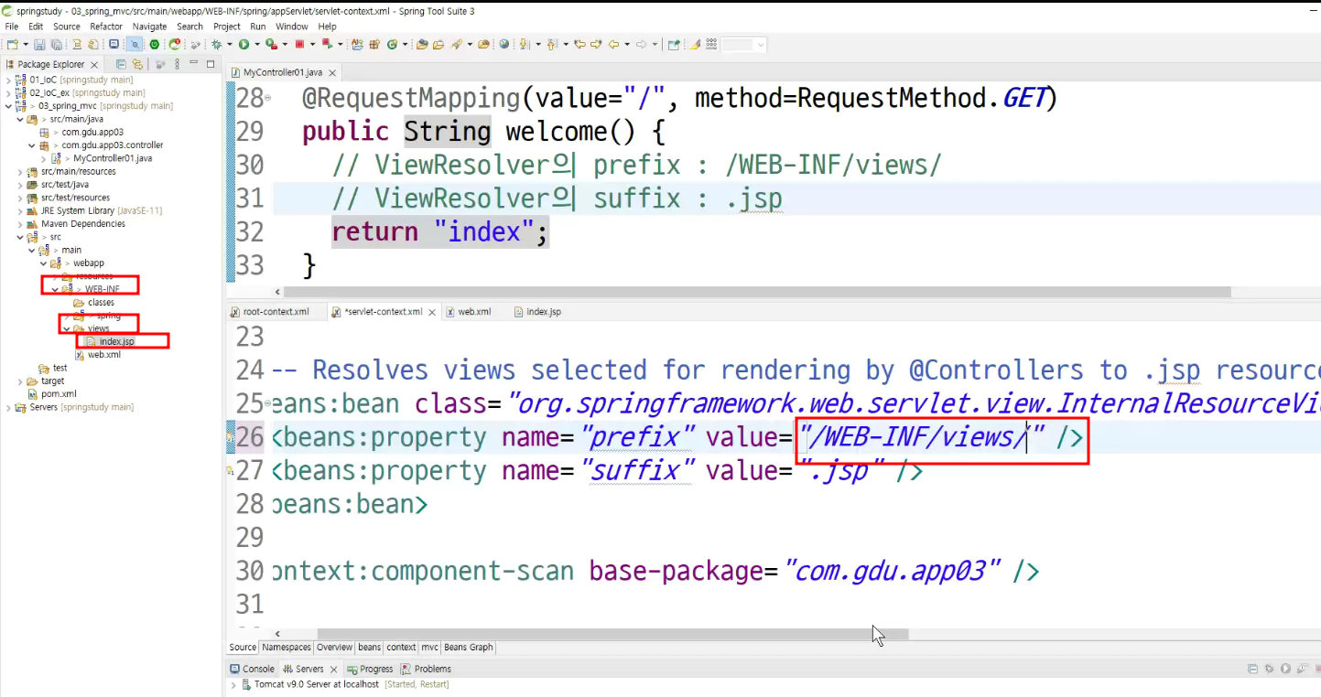Open the Window menu
This screenshot has height=697, width=1321.
292,27
